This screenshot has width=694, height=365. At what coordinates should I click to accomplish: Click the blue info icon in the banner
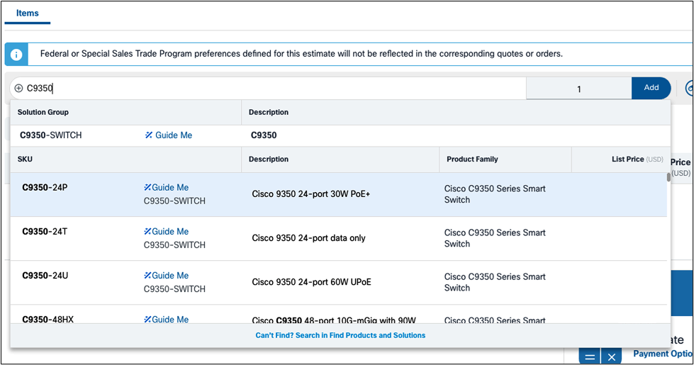16,55
